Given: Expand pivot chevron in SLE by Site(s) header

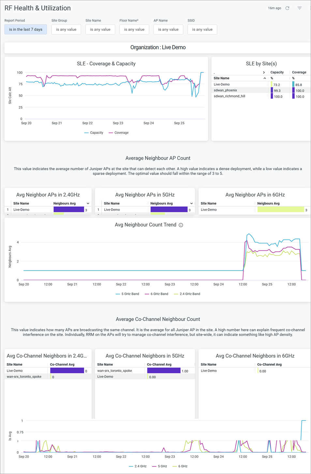Looking at the screenshot, I should [x=264, y=72].
